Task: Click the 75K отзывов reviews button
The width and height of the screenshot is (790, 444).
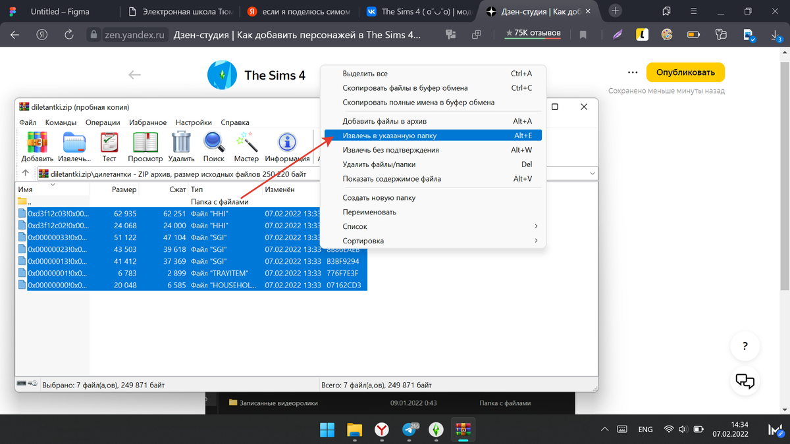Action: (x=533, y=34)
